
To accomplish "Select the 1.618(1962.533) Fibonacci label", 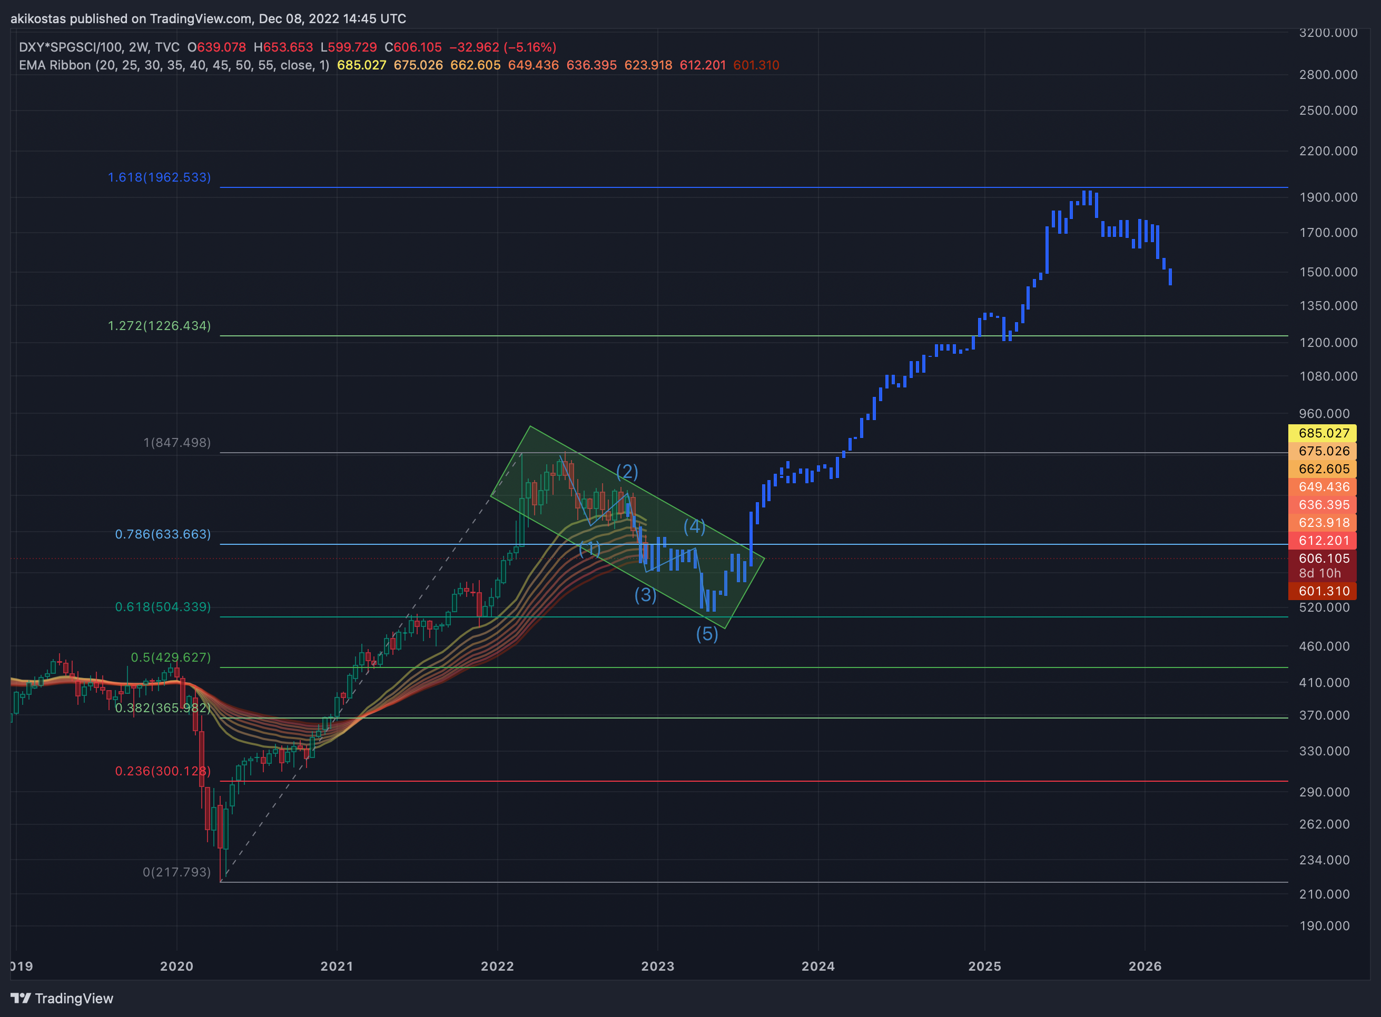I will pyautogui.click(x=160, y=177).
